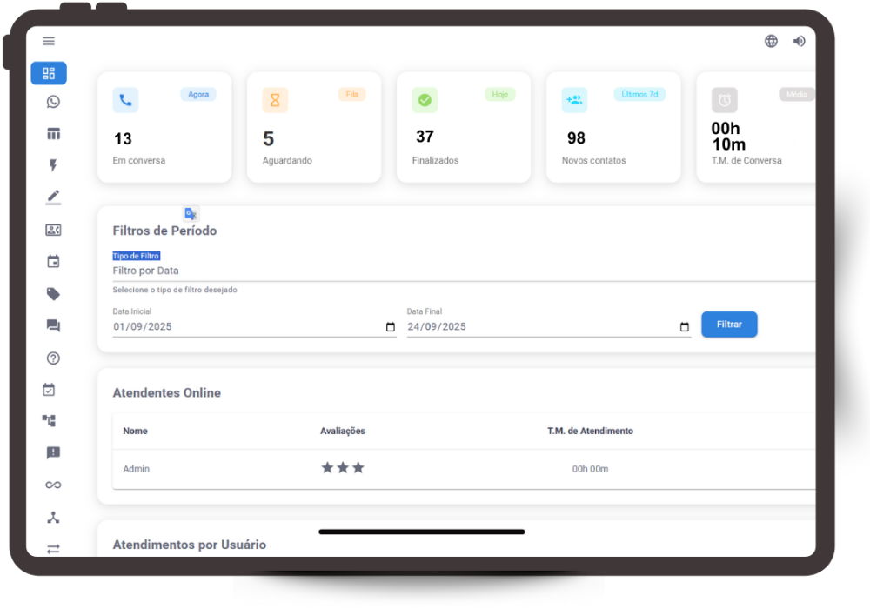Click the Admin star rating
The image size is (870, 609).
(343, 468)
